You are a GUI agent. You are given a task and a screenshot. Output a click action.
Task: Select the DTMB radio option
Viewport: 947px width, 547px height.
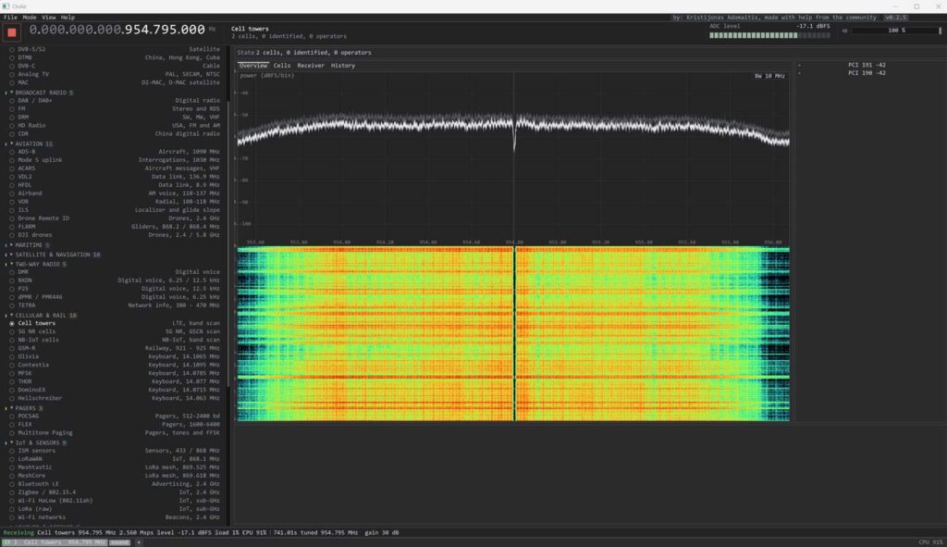[x=115, y=57]
